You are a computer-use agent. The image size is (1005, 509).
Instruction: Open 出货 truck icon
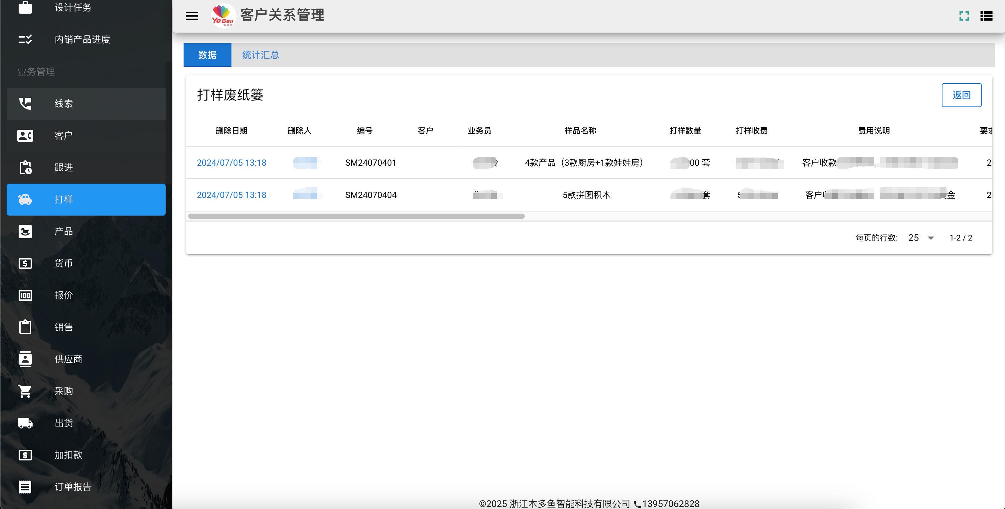25,423
